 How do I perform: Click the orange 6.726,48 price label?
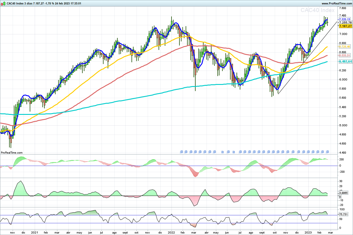click(345, 46)
